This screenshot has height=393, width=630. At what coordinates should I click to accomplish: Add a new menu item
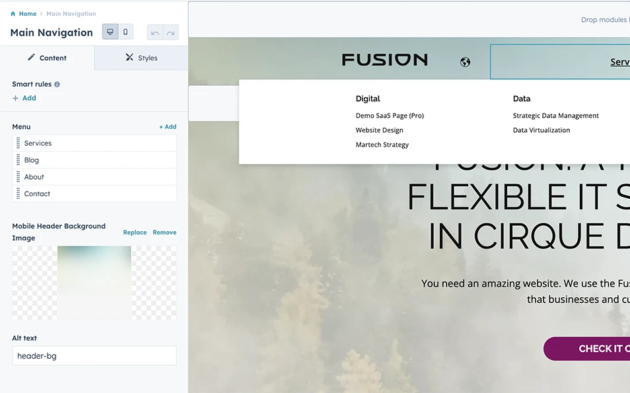[168, 127]
